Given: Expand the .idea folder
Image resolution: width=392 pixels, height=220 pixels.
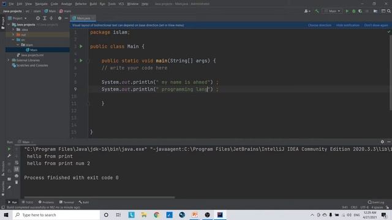Looking at the screenshot, I should (13, 30).
